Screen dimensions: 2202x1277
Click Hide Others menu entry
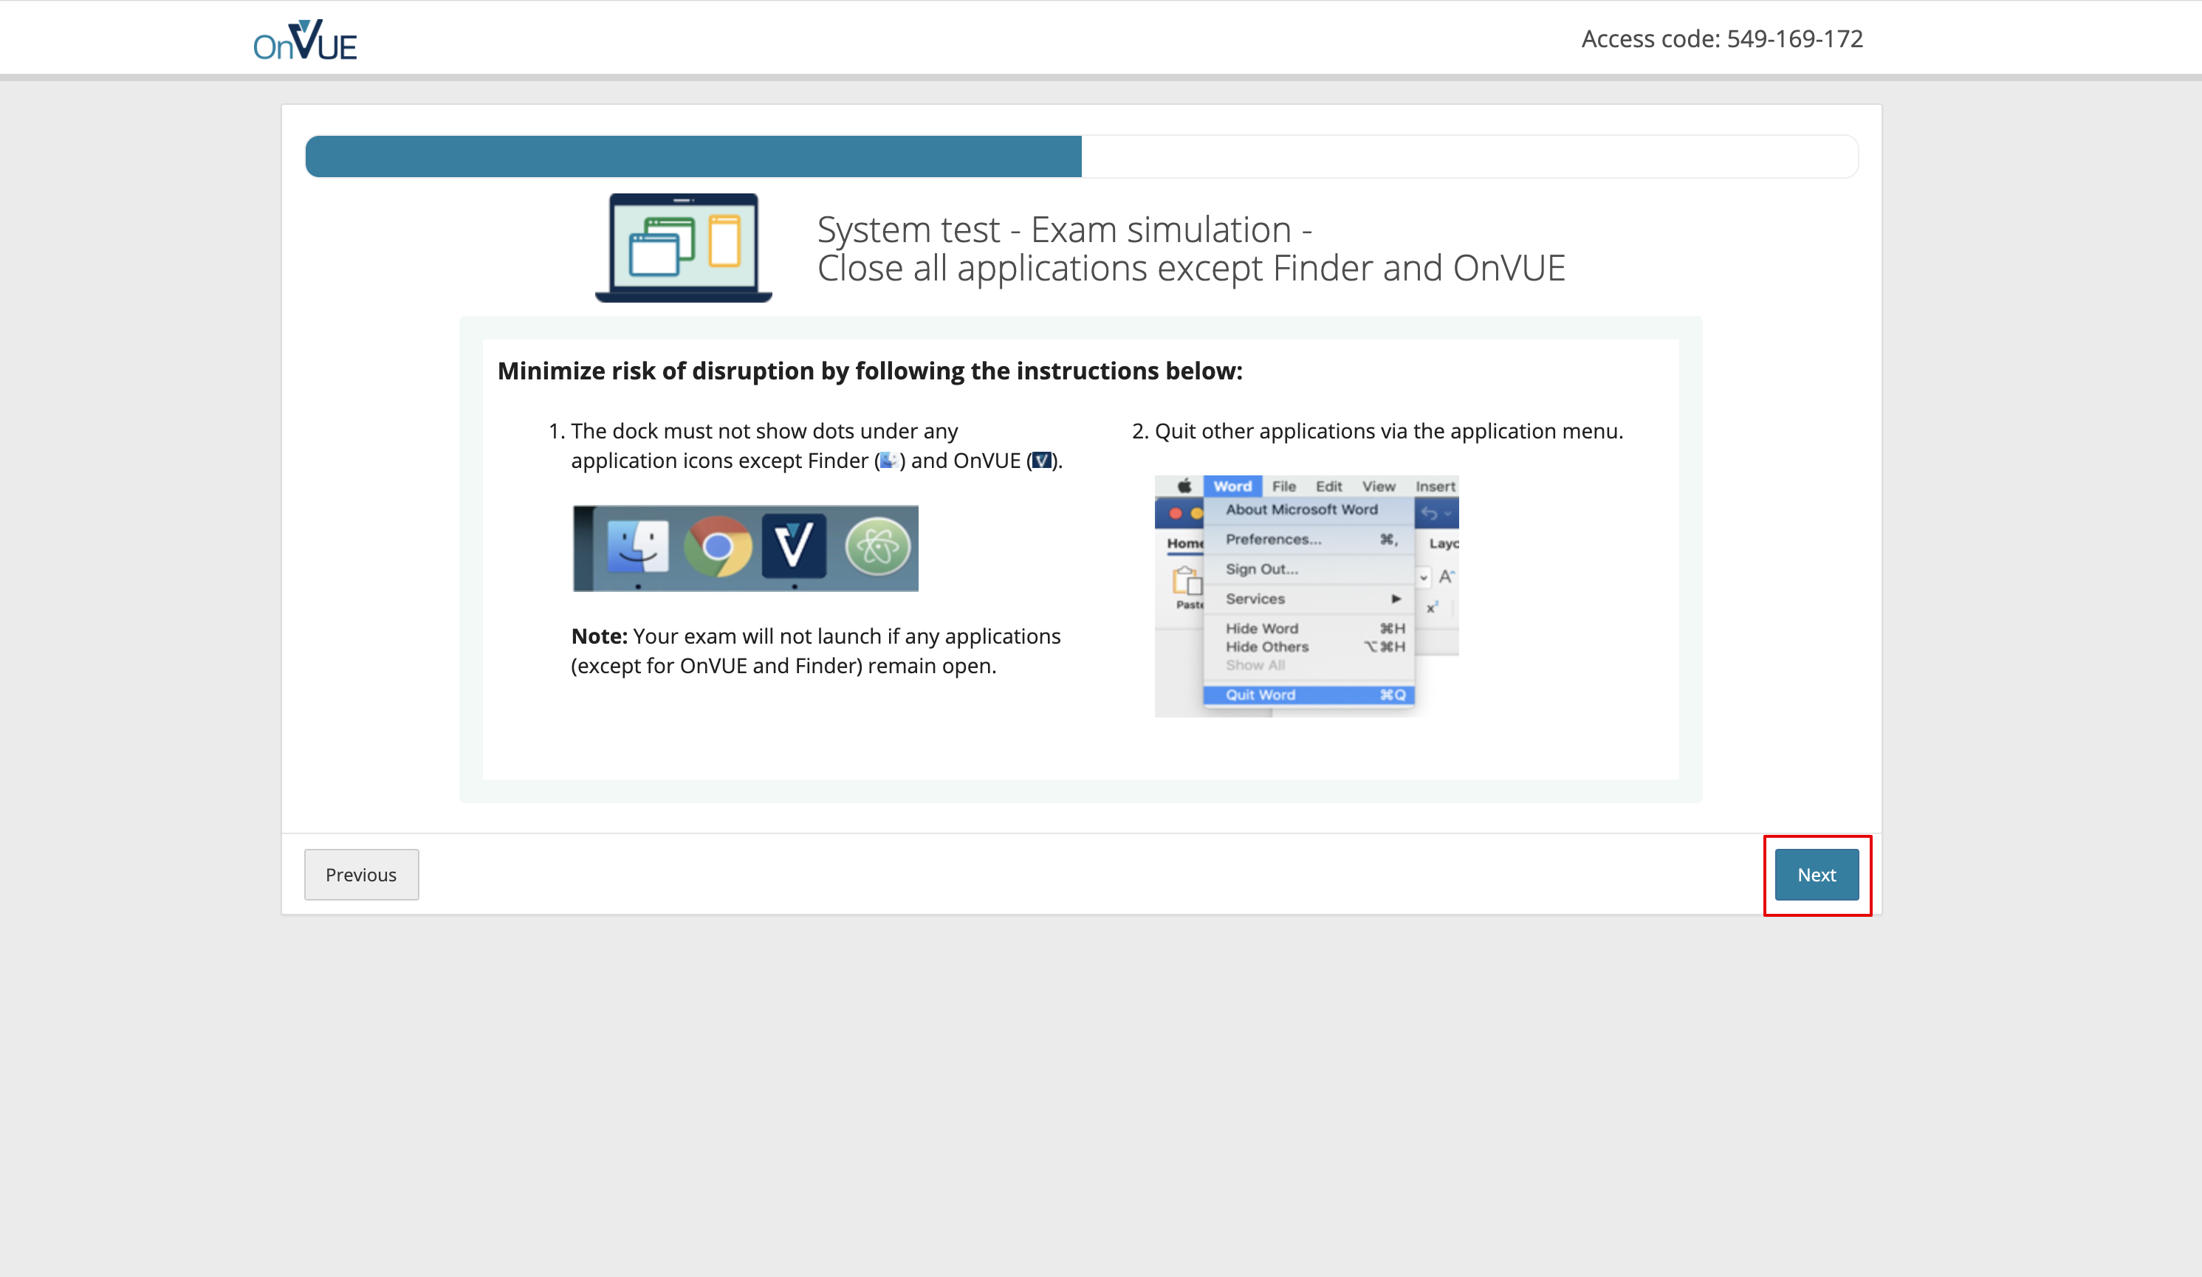[x=1267, y=647]
